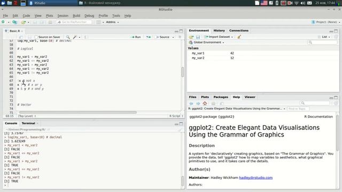The width and height of the screenshot is (342, 192).
Task: Switch to the Connections tab
Action: point(239,30)
